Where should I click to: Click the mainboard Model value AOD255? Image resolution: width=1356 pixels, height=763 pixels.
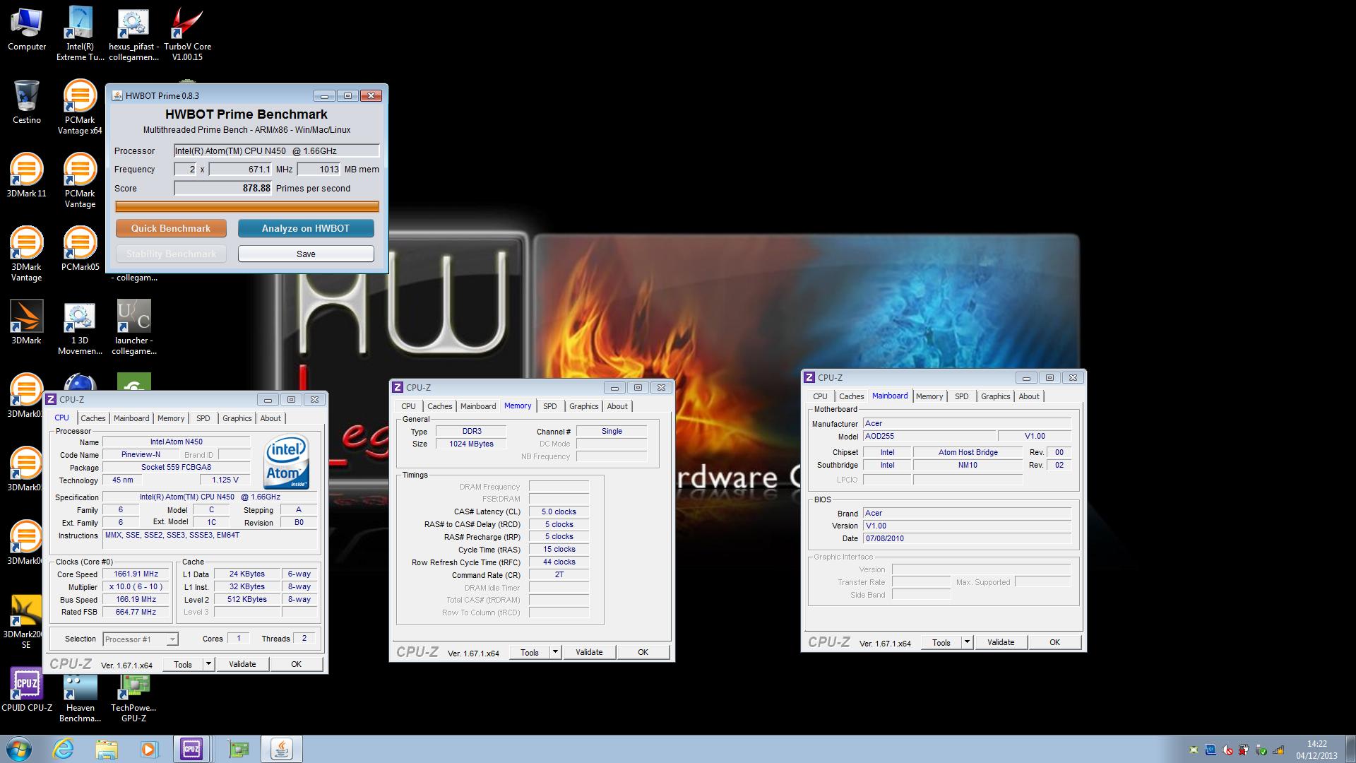(929, 436)
